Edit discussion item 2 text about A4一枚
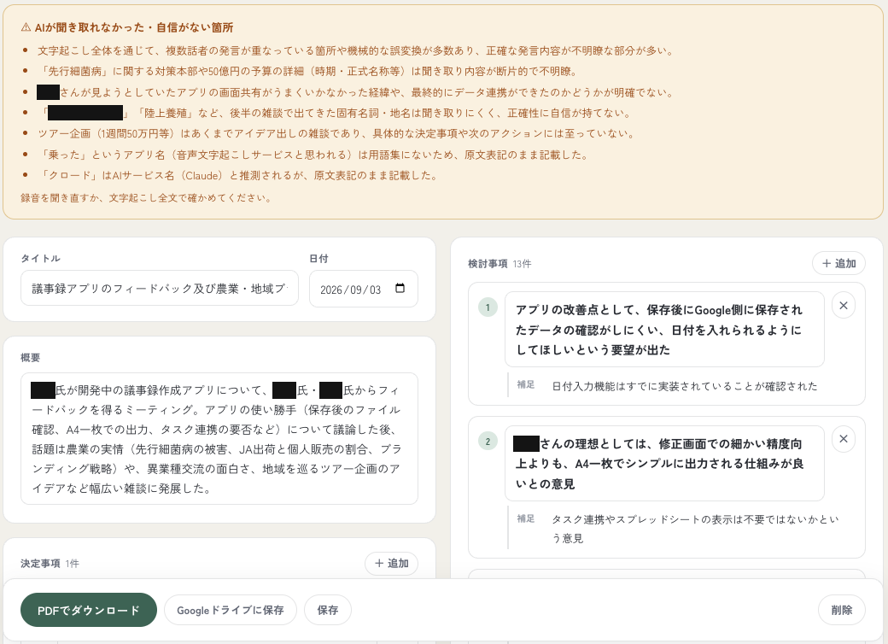 pyautogui.click(x=664, y=463)
